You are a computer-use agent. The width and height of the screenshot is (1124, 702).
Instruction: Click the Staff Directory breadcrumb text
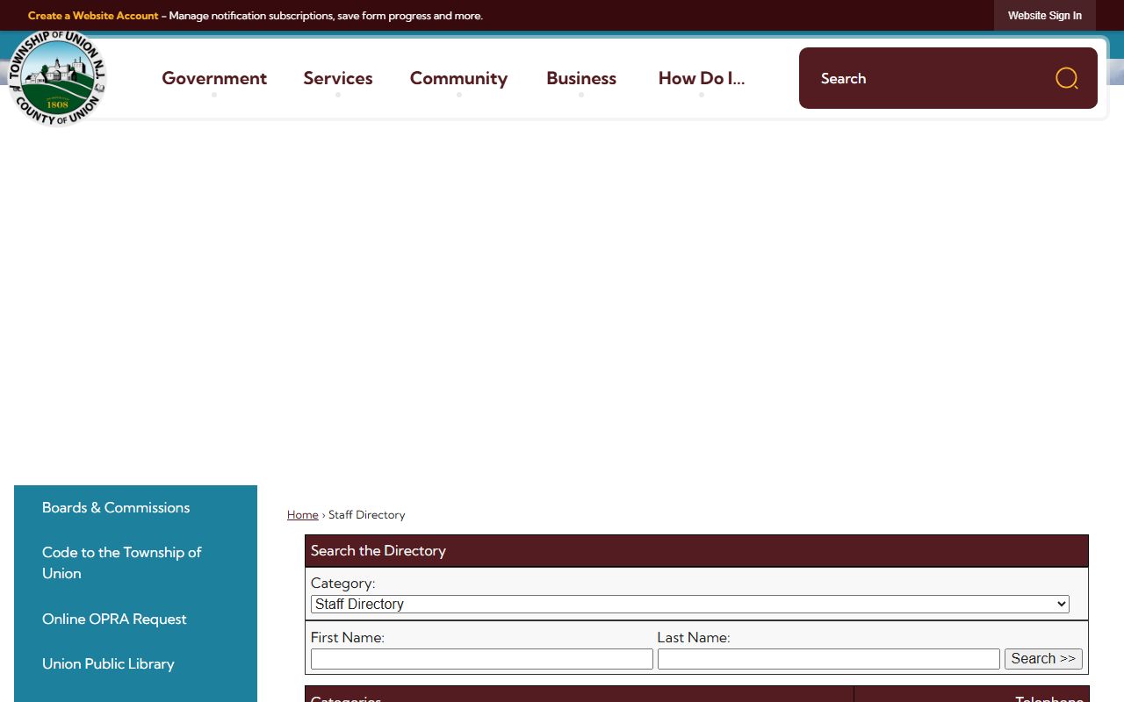[367, 515]
